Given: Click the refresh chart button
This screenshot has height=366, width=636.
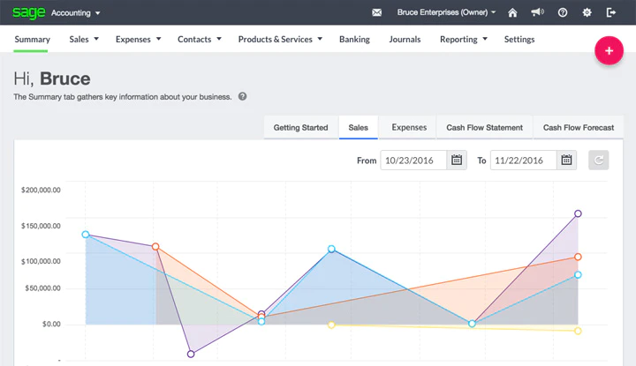Looking at the screenshot, I should [599, 160].
